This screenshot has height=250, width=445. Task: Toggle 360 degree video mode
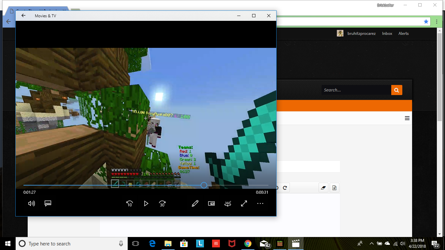(228, 203)
